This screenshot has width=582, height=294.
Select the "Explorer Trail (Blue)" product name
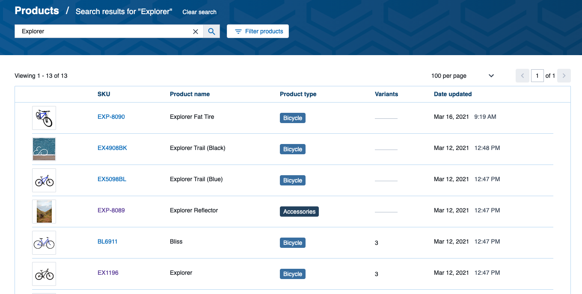point(196,179)
